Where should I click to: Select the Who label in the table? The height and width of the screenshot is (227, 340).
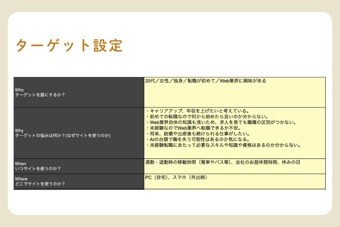point(19,90)
